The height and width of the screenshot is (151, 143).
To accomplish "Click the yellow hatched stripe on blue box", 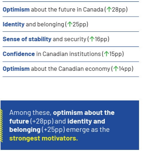I will [1, 126].
